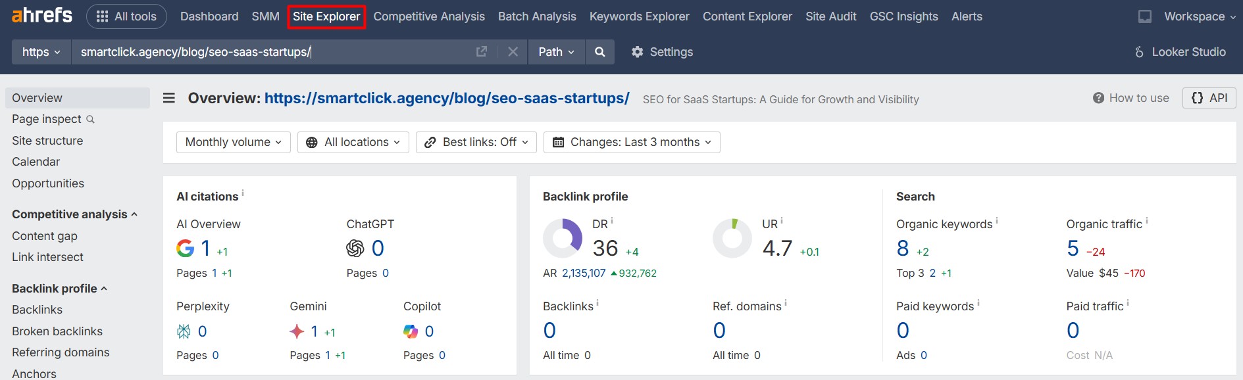Click the ChatGPT logo icon

(355, 248)
